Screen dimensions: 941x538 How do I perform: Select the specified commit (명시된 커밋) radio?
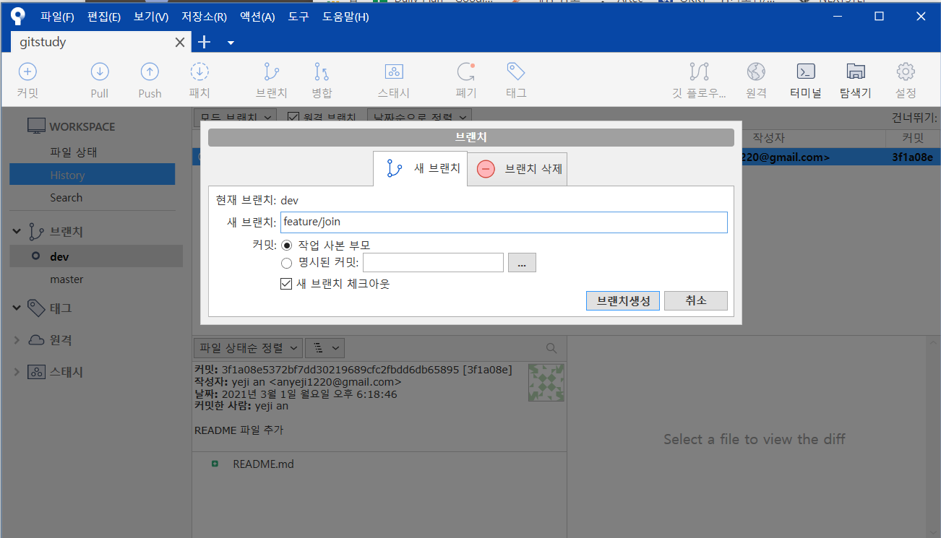(x=286, y=263)
